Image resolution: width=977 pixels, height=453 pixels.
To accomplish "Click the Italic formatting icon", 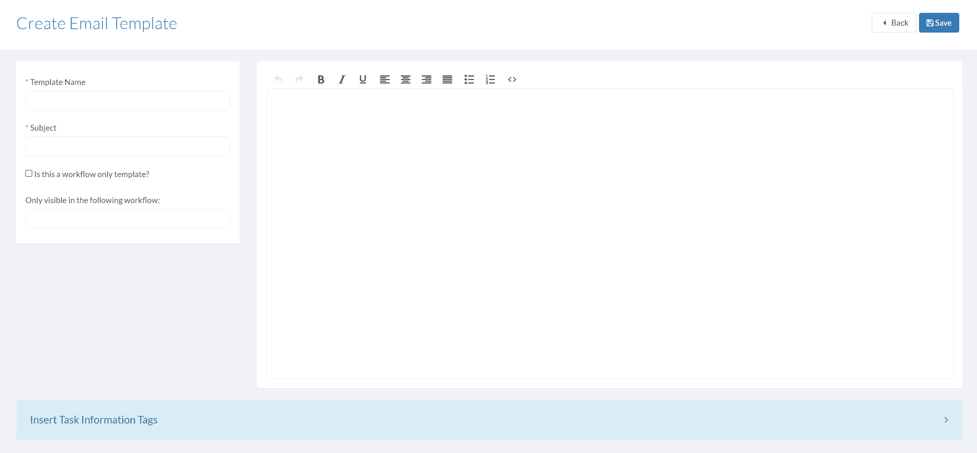I will [x=341, y=79].
